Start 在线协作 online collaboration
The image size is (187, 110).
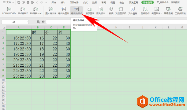click(x=145, y=11)
